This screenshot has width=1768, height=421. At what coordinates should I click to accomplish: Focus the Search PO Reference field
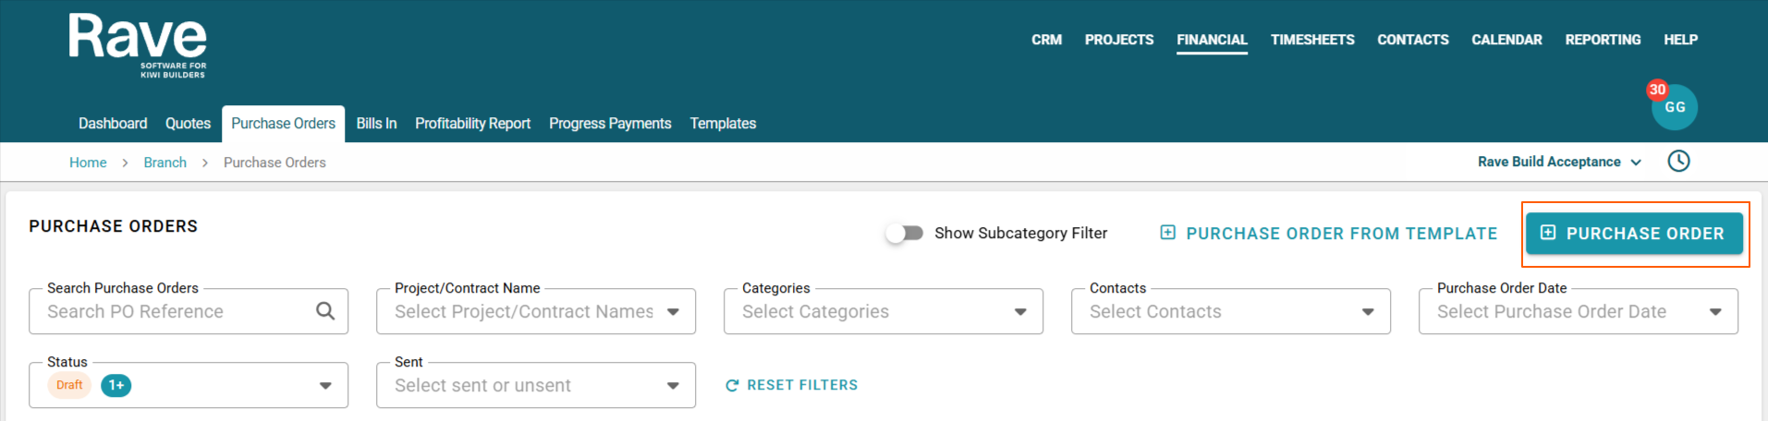coord(176,312)
